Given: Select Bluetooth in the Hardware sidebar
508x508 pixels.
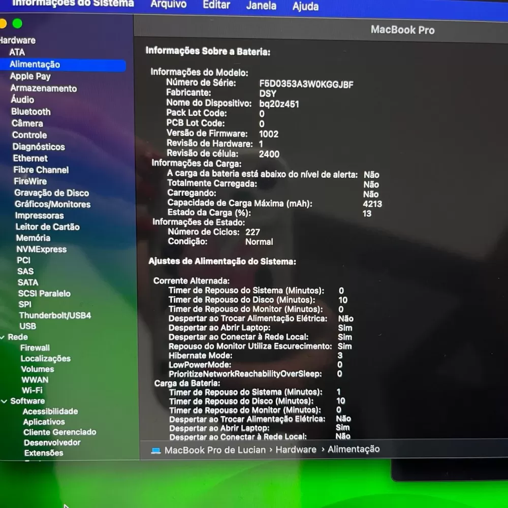Looking at the screenshot, I should (x=31, y=111).
